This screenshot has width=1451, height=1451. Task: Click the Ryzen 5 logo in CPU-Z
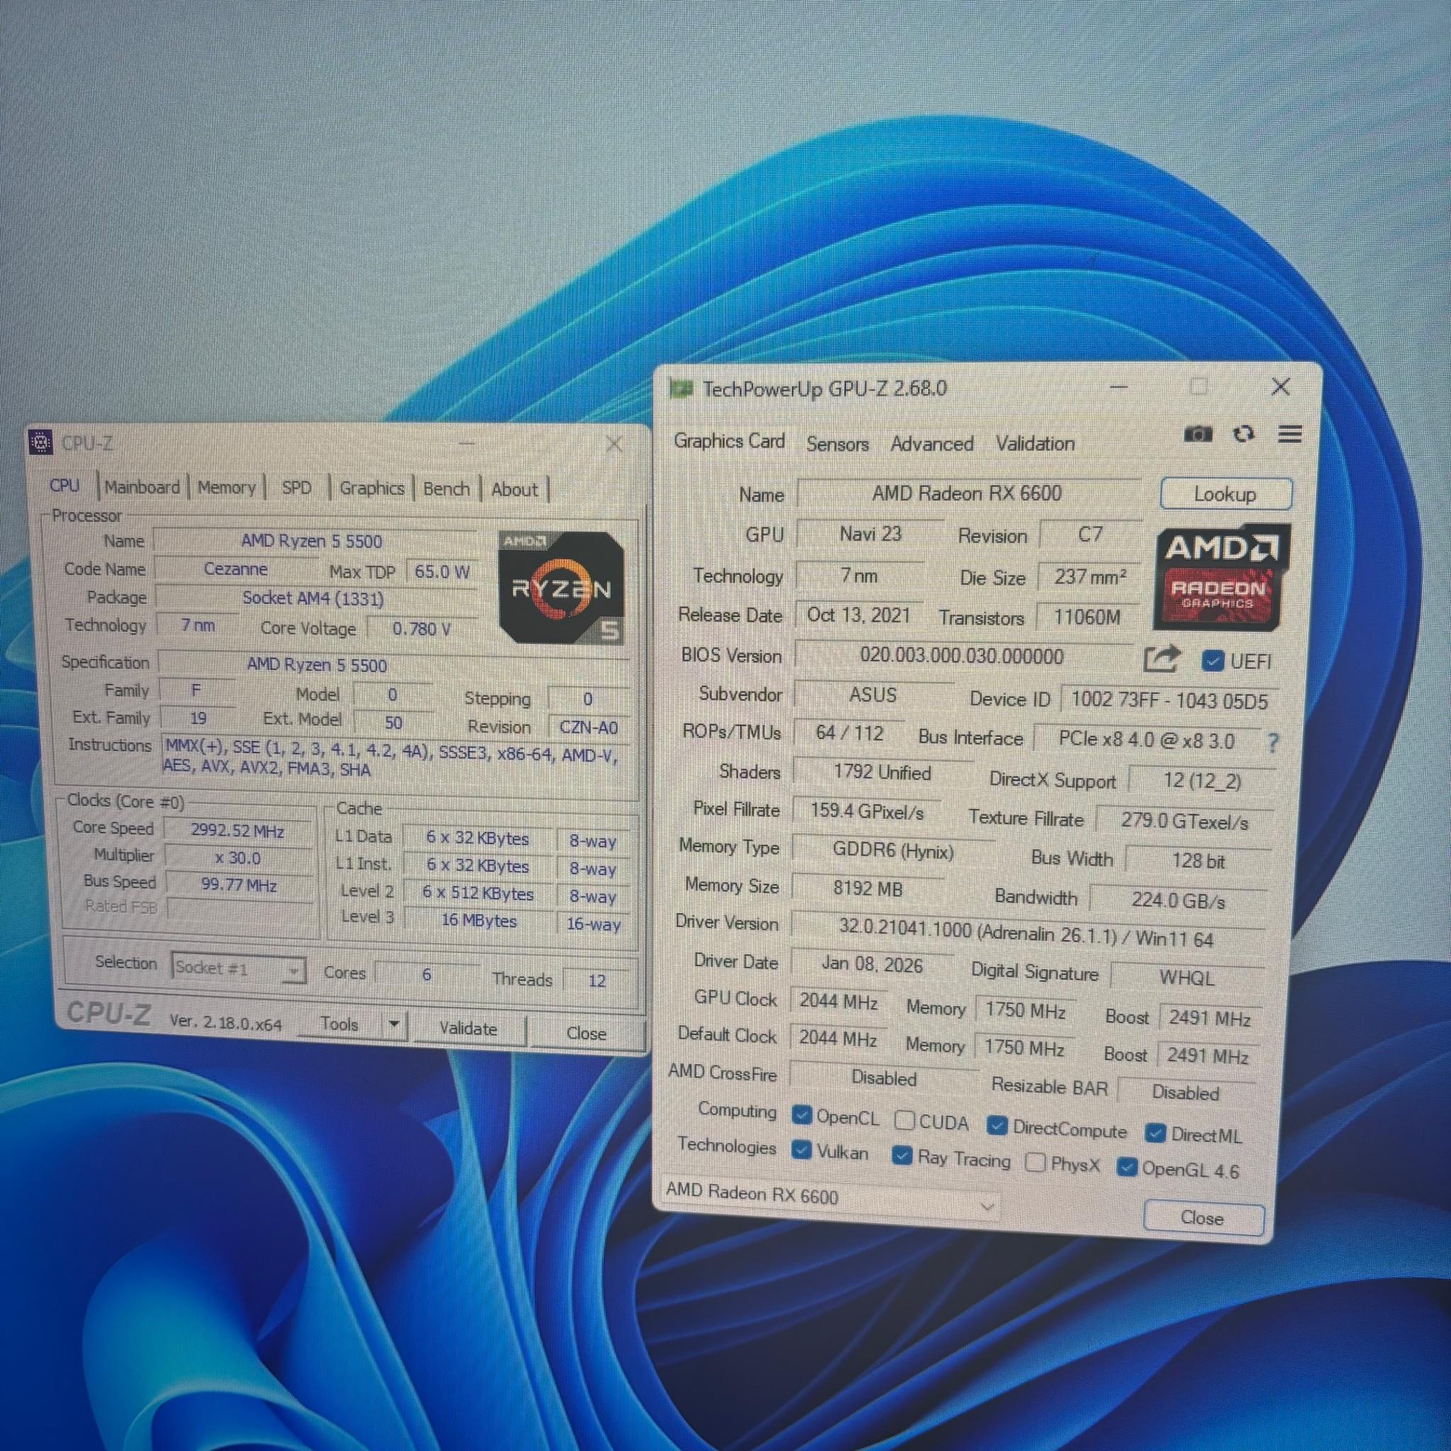click(561, 587)
